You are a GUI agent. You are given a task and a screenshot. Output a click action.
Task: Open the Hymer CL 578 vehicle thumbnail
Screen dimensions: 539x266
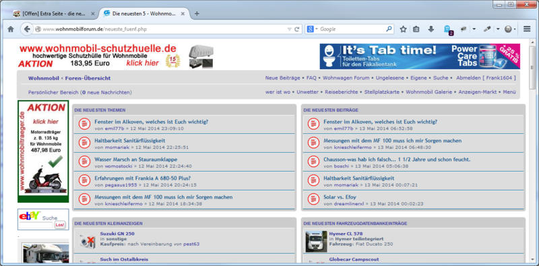tap(316, 242)
